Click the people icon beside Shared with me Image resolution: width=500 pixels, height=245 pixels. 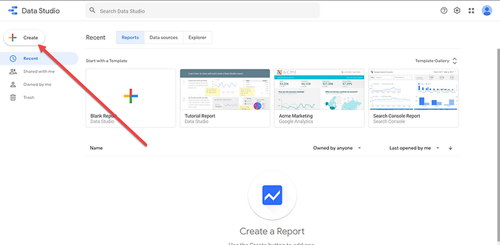(x=13, y=72)
